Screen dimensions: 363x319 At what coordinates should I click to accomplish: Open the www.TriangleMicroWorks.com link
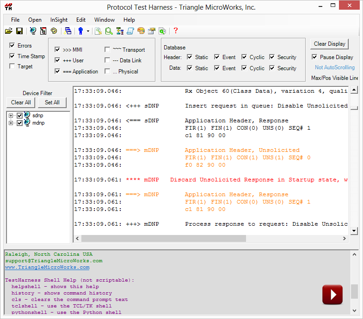[47, 267]
